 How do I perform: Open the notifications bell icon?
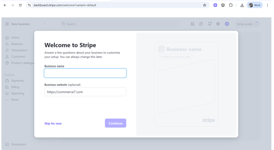pos(209,24)
